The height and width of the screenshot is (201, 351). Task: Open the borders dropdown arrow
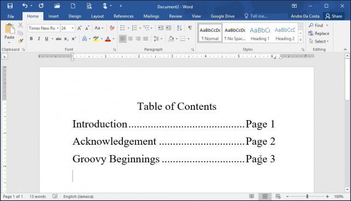[x=189, y=39]
